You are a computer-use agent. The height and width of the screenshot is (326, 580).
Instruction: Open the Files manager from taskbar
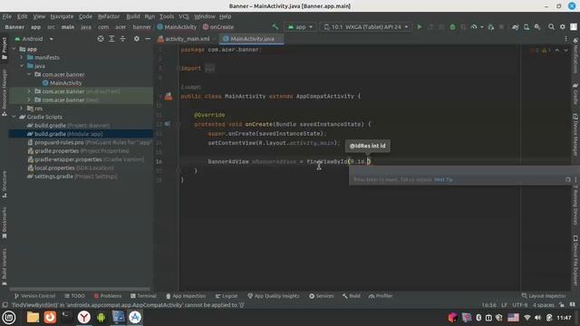33,317
